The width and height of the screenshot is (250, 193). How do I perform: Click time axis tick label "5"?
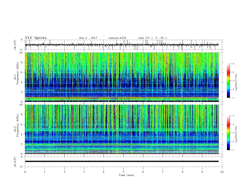point(123,172)
